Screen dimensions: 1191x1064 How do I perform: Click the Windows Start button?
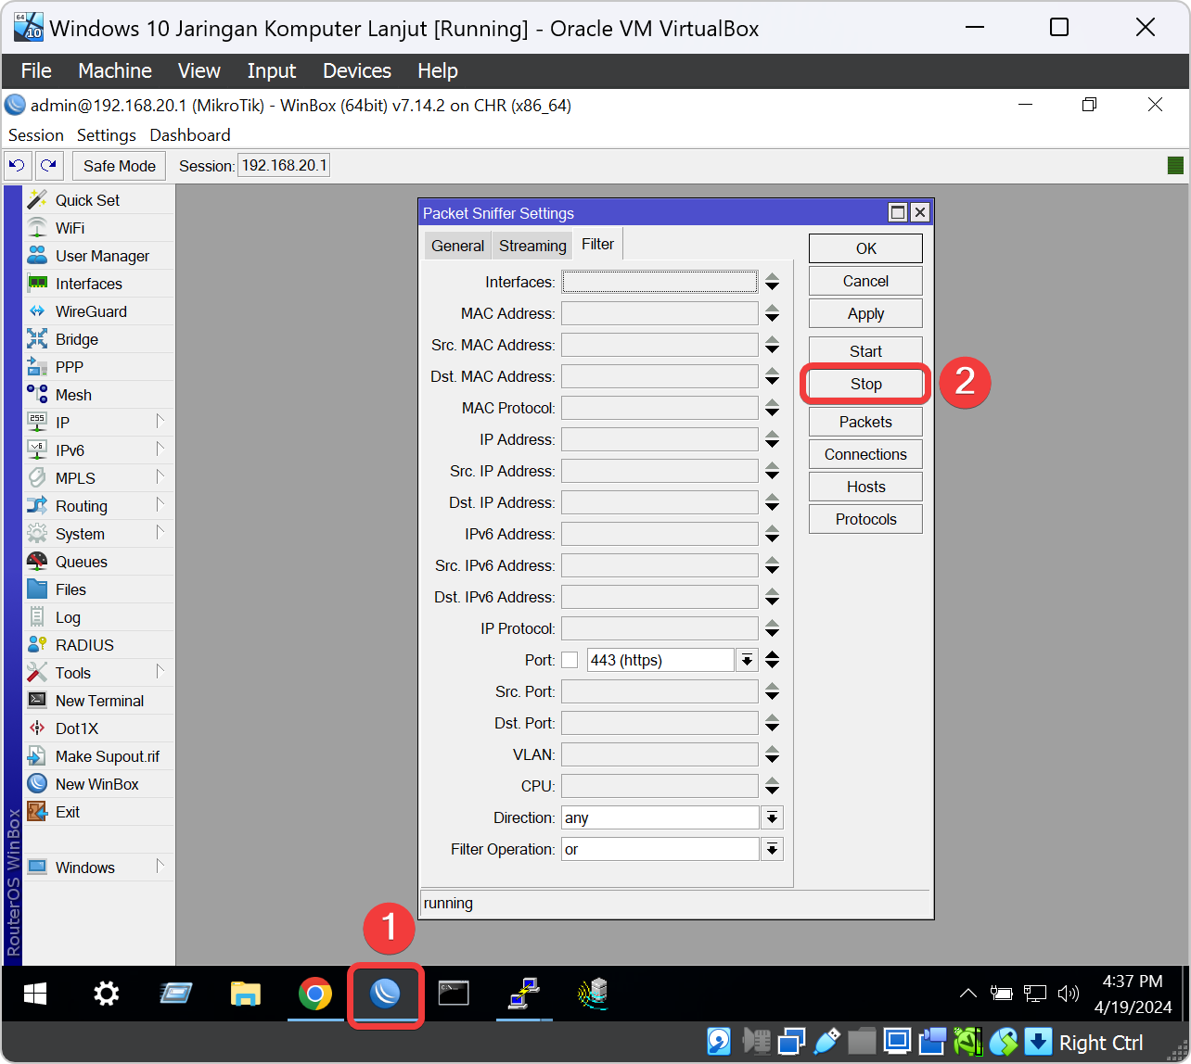point(35,994)
